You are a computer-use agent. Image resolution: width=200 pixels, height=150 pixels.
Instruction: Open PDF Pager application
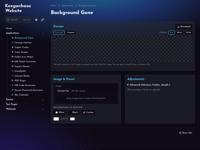(20, 80)
